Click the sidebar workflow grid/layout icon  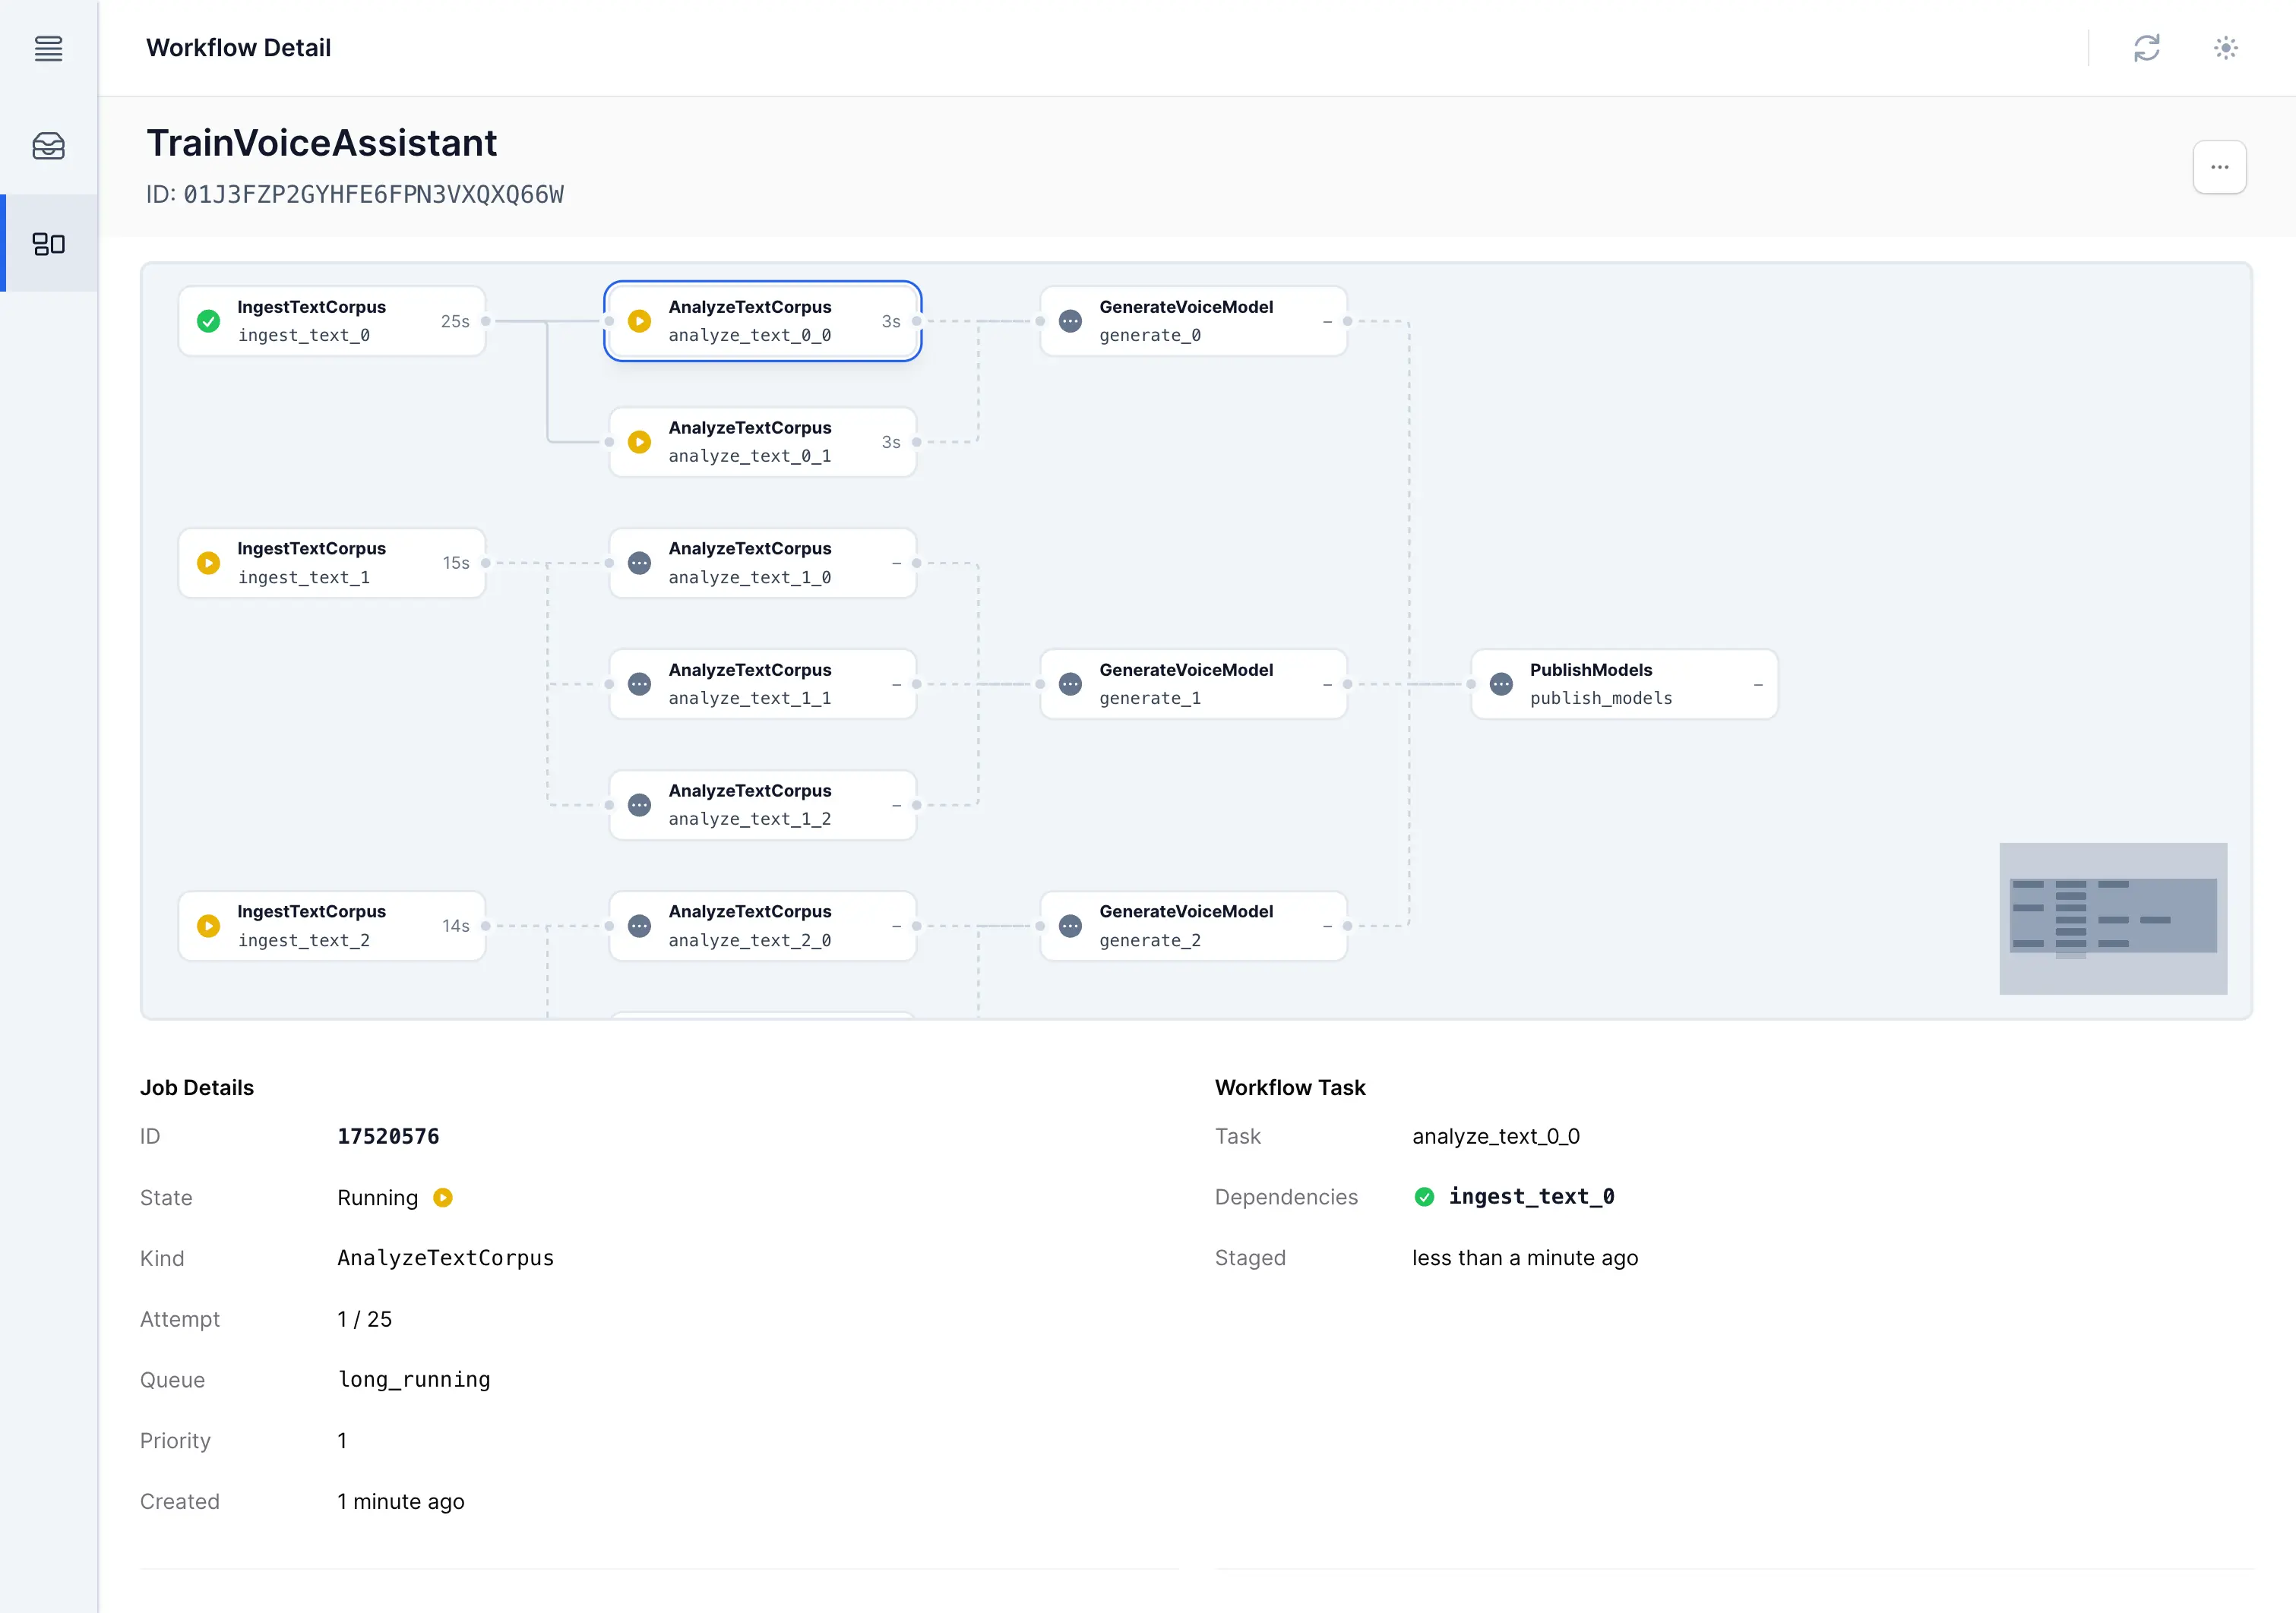pyautogui.click(x=49, y=243)
